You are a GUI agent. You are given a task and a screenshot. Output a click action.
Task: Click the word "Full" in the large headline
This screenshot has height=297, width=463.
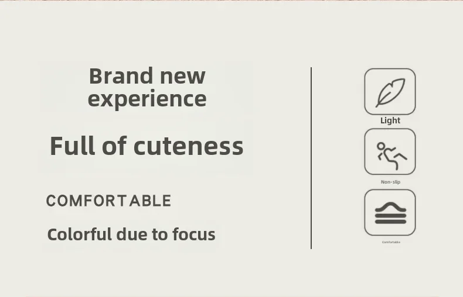pos(73,146)
